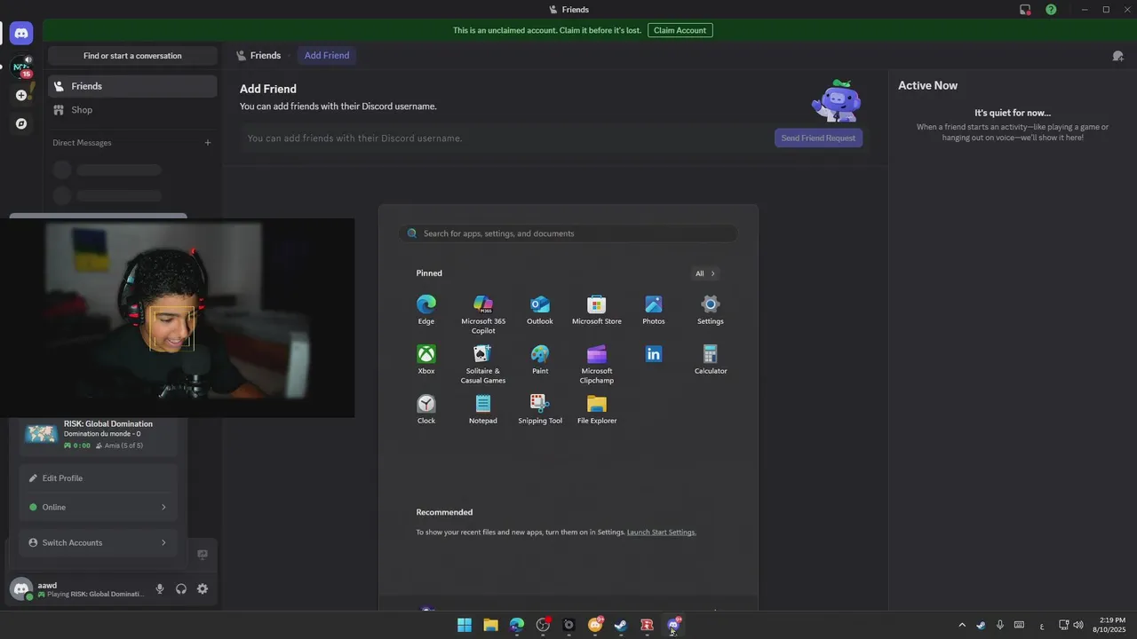Select Friends in Discord sidebar
1137x639 pixels.
click(132, 86)
